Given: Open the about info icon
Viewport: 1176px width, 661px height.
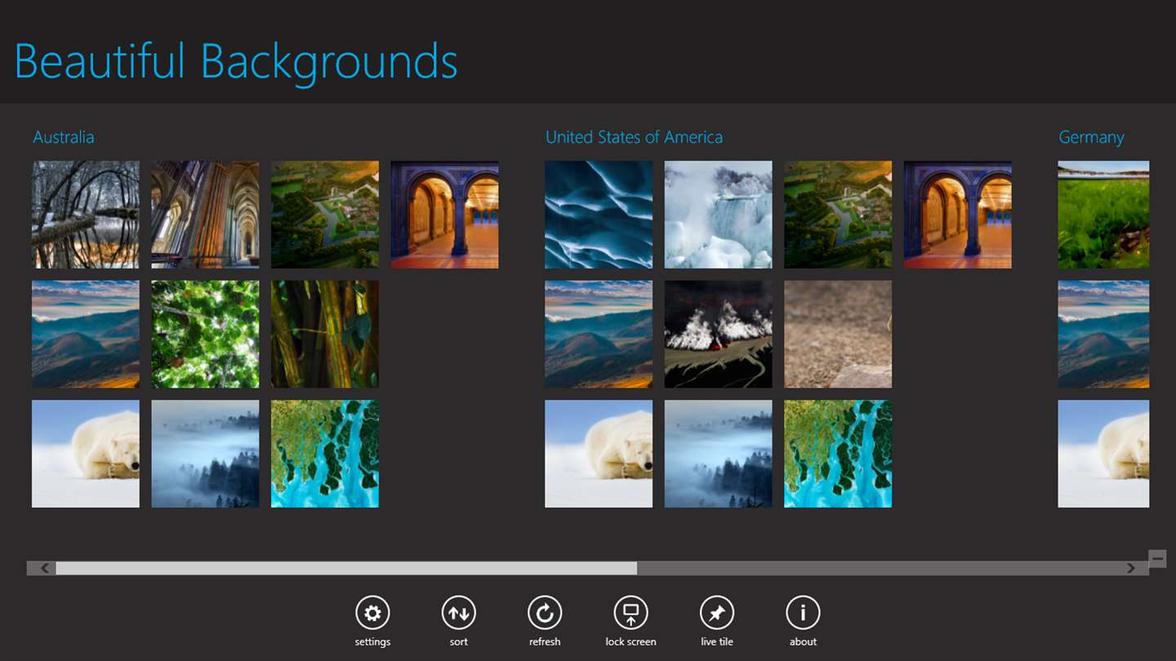Looking at the screenshot, I should click(x=803, y=613).
